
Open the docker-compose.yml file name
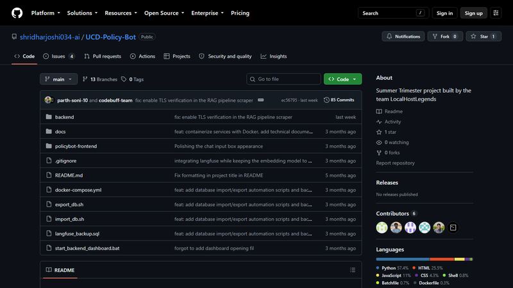[x=78, y=189]
